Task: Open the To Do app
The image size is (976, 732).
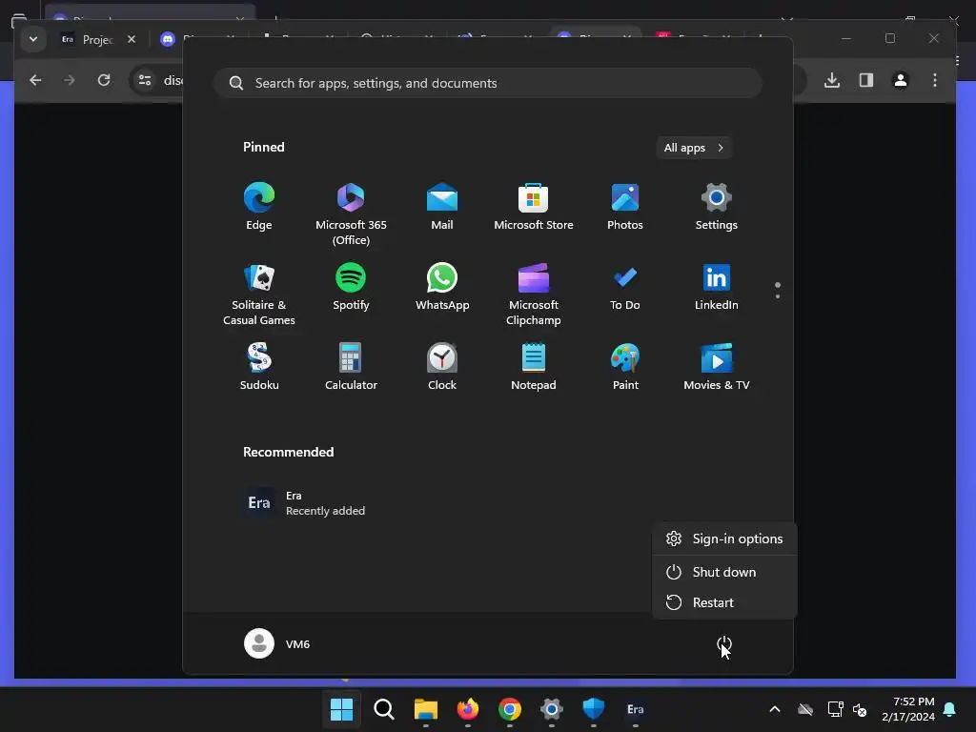Action: pos(625,288)
